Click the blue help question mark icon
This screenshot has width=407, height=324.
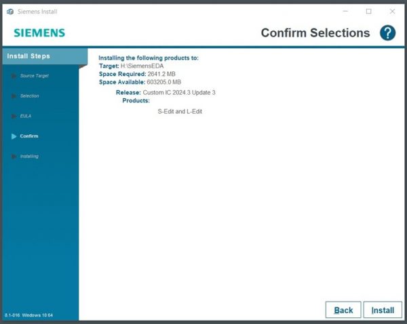[387, 33]
